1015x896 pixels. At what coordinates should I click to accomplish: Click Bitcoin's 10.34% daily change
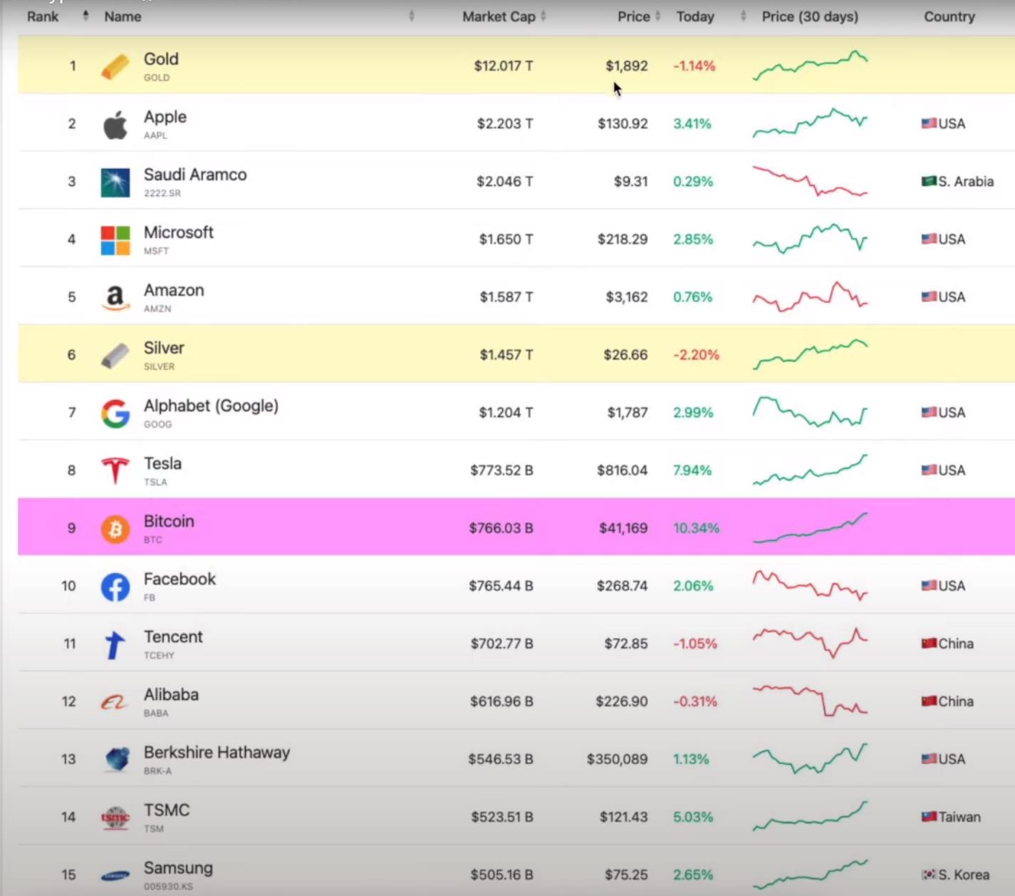click(696, 528)
